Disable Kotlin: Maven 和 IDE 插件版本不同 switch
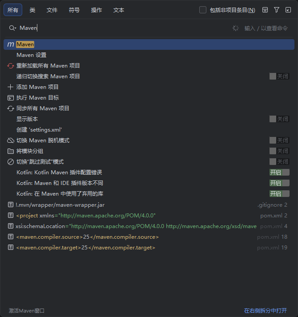 coord(279,183)
